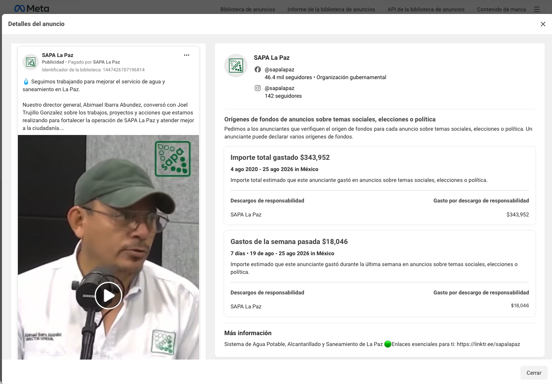Click the $343,952 amount in the disclaimer row
The image size is (552, 384).
pos(517,214)
